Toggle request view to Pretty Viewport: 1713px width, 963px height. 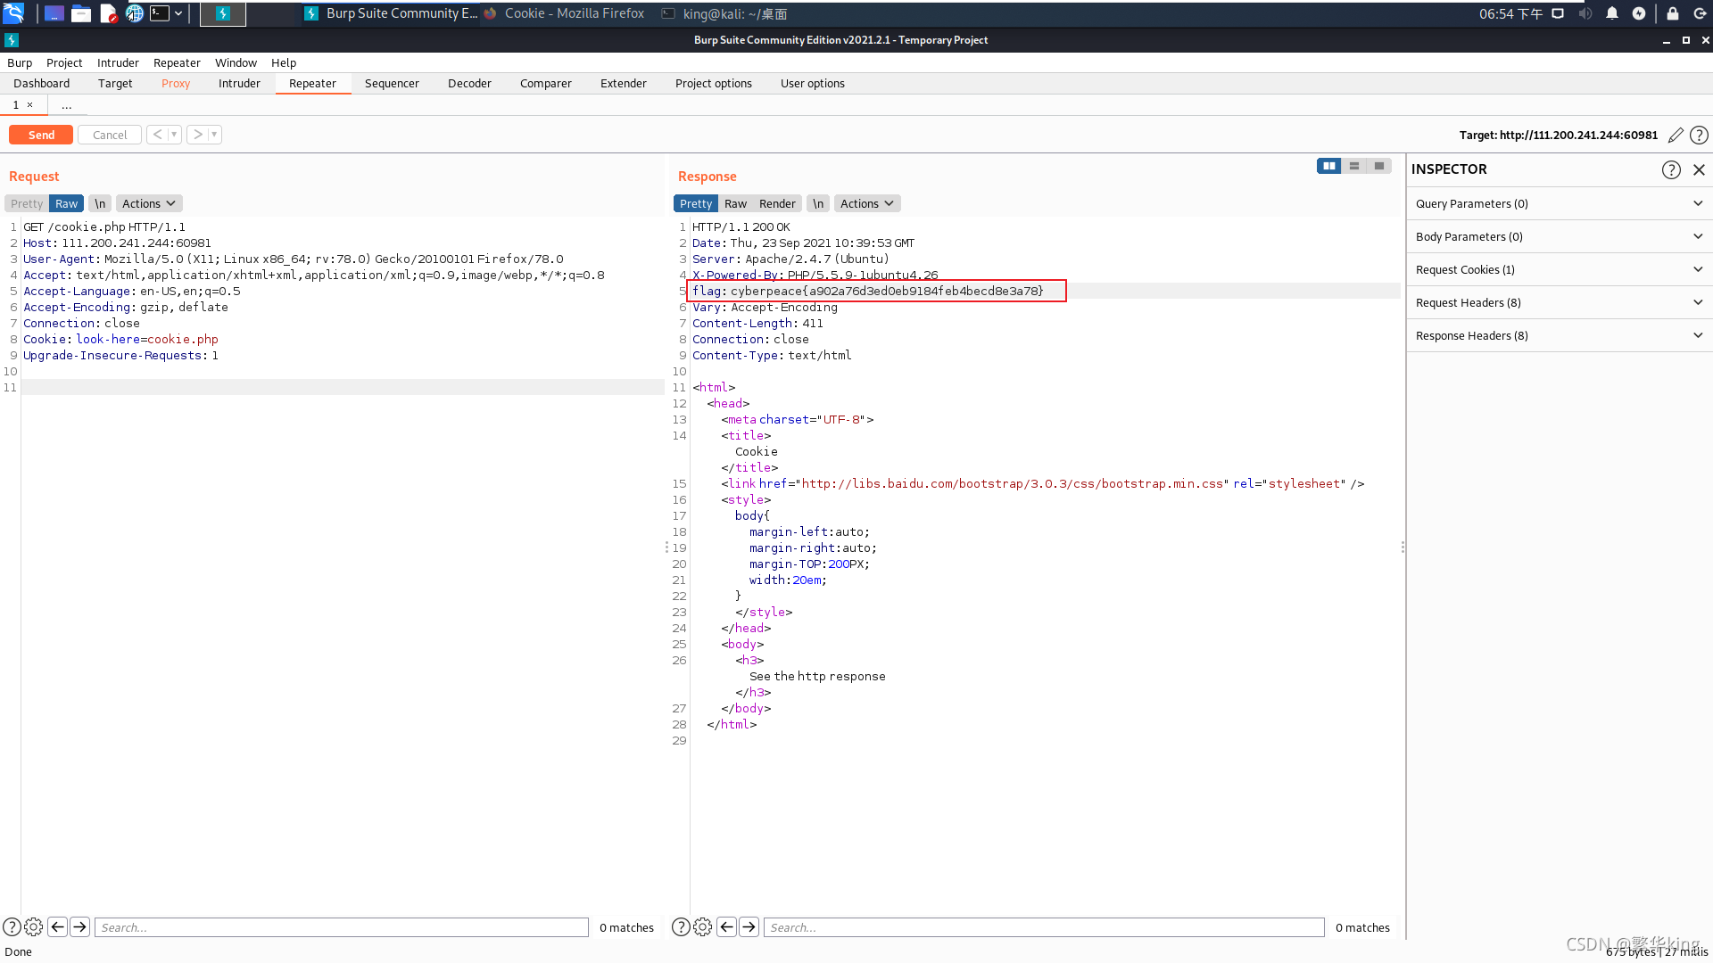27,203
